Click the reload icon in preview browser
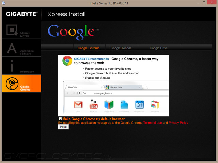This screenshot has width=218, height=163. 79,93
